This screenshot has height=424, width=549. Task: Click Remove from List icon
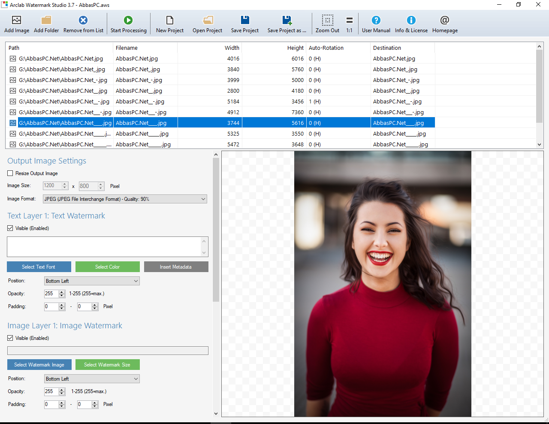click(83, 20)
